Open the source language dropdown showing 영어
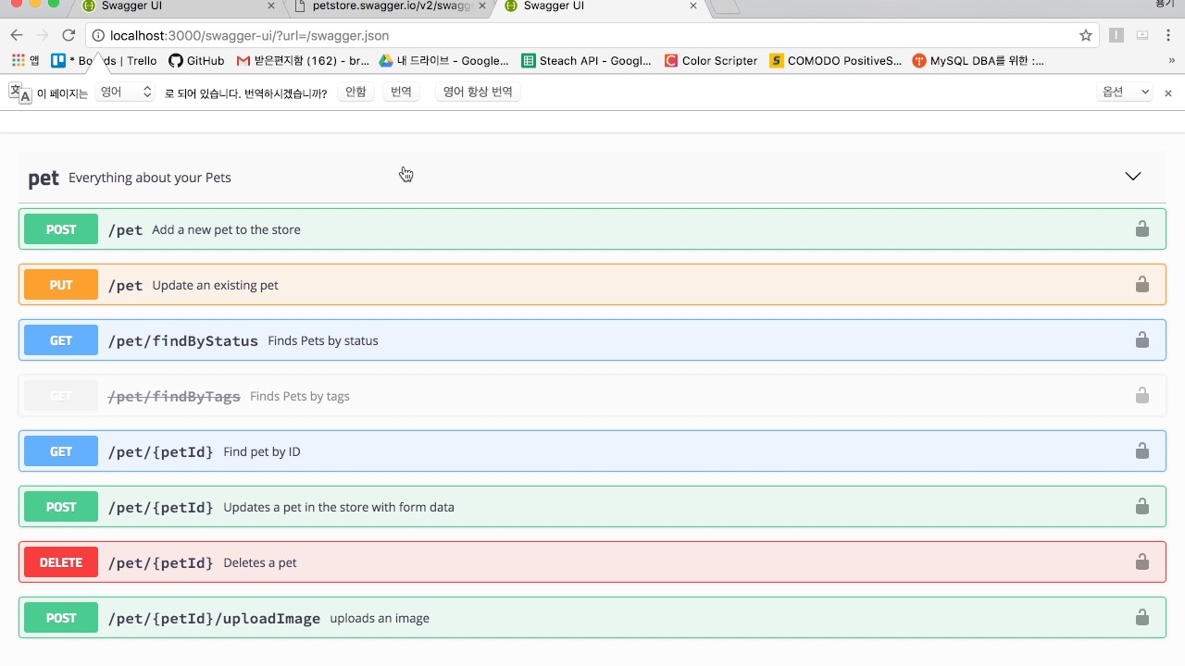The image size is (1185, 666). [124, 92]
